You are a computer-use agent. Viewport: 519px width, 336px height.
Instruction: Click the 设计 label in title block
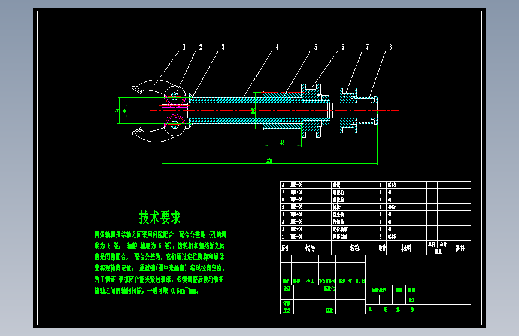pyautogui.click(x=287, y=288)
